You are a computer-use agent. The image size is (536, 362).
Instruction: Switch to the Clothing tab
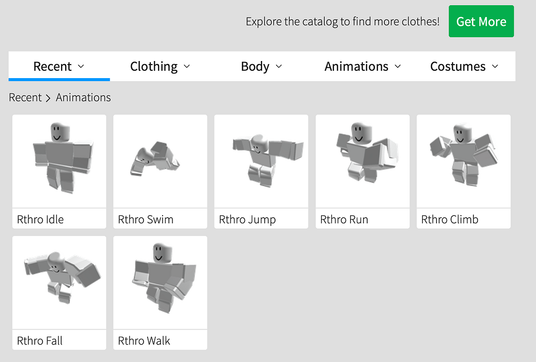pyautogui.click(x=153, y=66)
